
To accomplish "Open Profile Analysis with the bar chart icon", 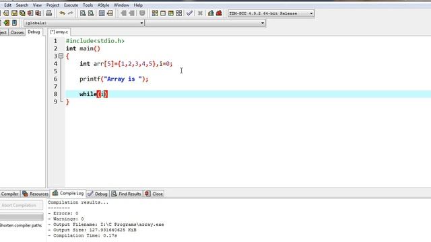I will coord(211,13).
